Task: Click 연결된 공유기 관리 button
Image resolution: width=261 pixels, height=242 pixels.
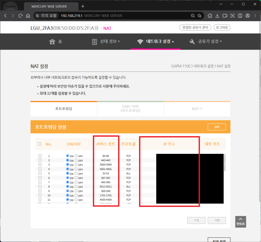Action: 195,28
